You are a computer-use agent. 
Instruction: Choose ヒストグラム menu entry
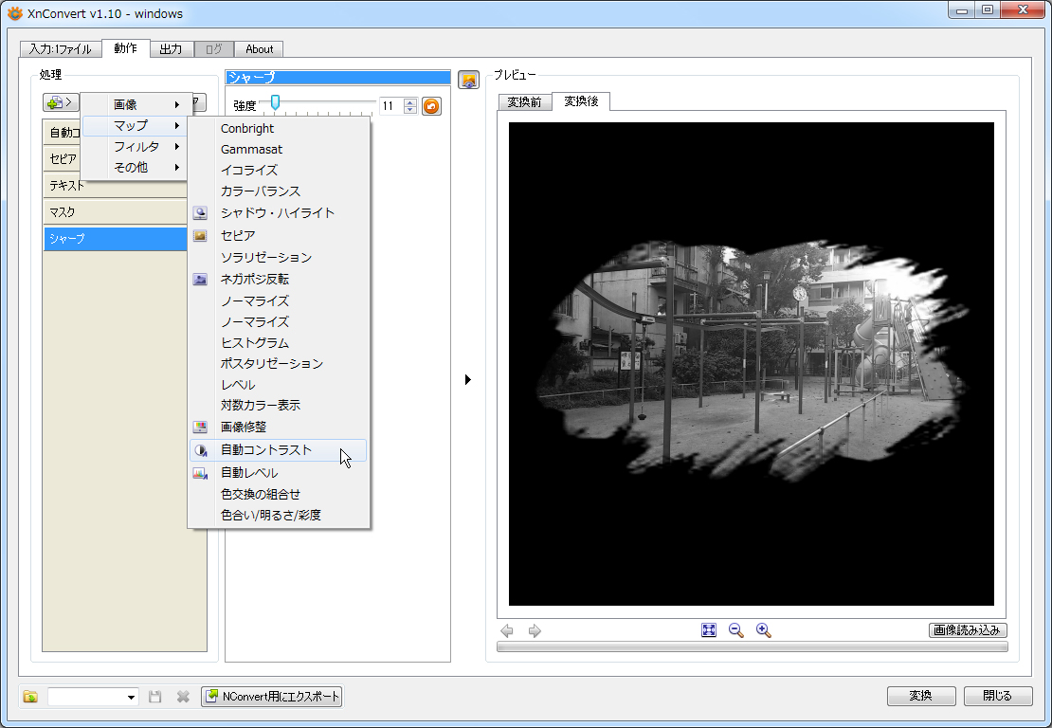279,342
